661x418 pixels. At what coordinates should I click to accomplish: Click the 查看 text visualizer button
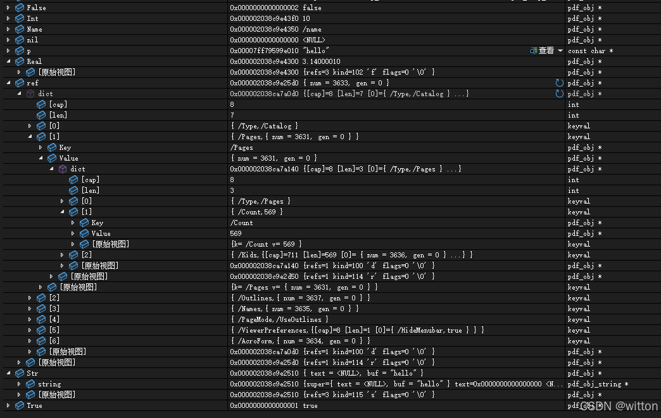pos(546,51)
